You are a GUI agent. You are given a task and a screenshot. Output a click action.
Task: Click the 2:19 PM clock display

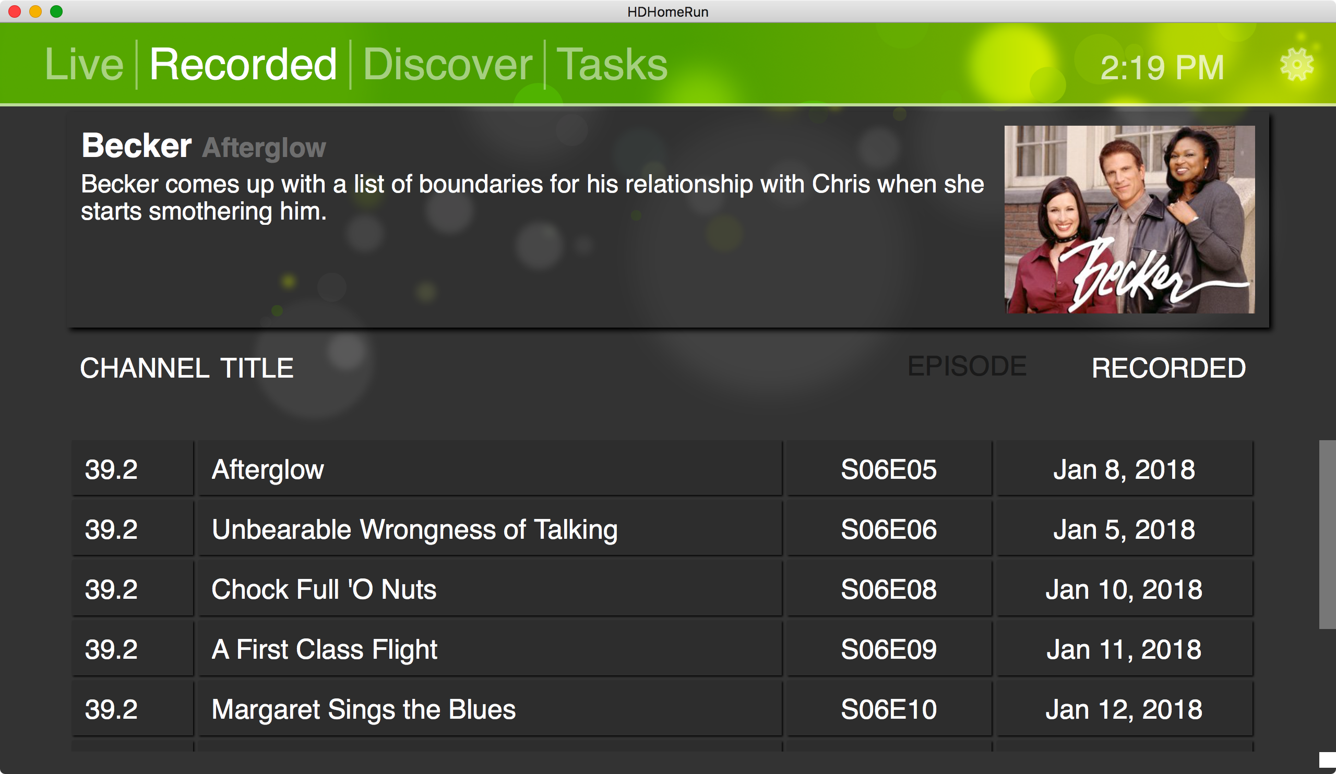1162,67
